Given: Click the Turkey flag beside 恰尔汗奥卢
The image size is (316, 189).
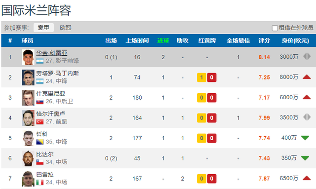Looking at the screenshot, I should pyautogui.click(x=39, y=122).
